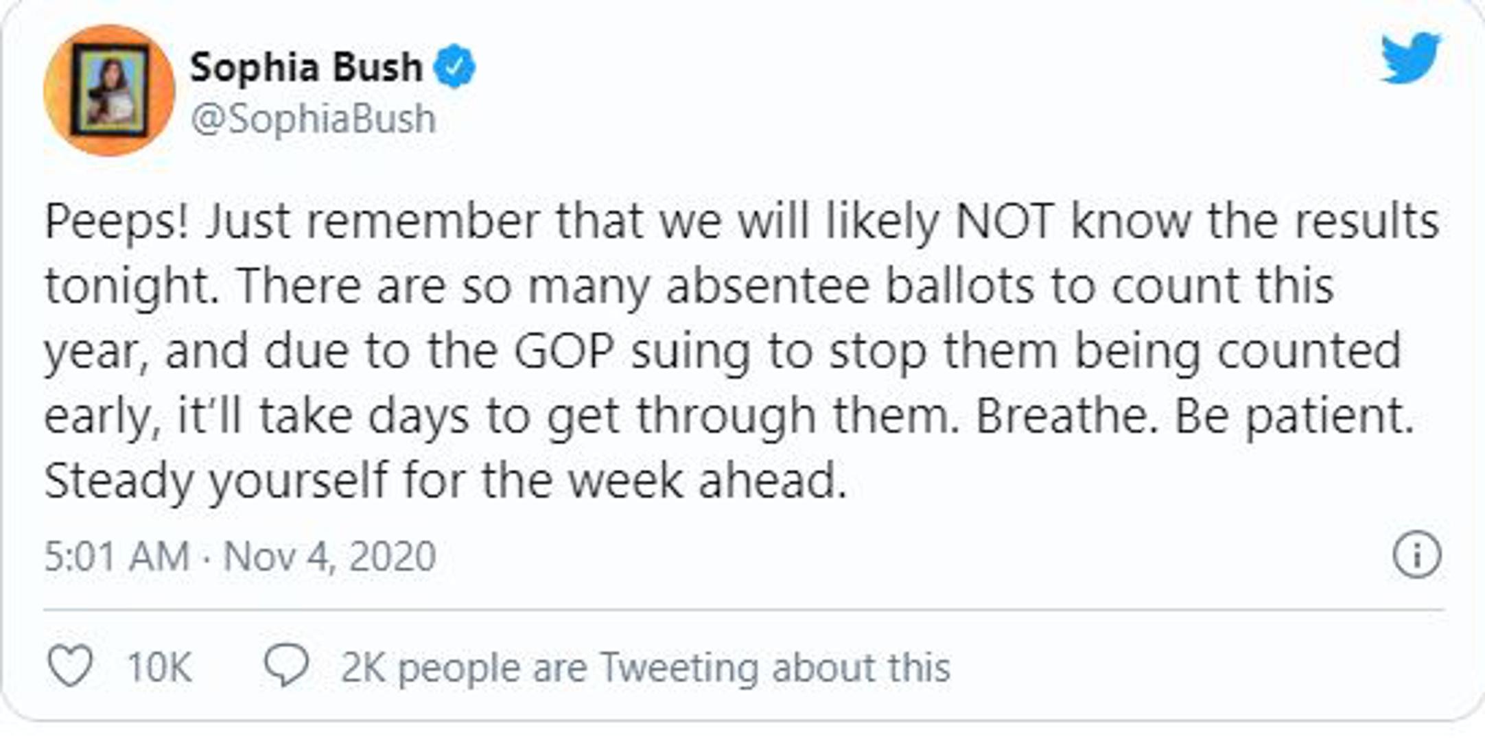Viewport: 1485px width, 741px height.
Task: Click the word "Peeps!" in the tweet
Action: coord(117,222)
